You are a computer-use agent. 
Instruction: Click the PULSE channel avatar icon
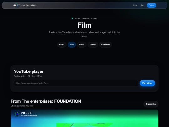tap(17, 114)
